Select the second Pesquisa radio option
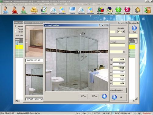The height and width of the screenshot is (115, 153). 16,29
